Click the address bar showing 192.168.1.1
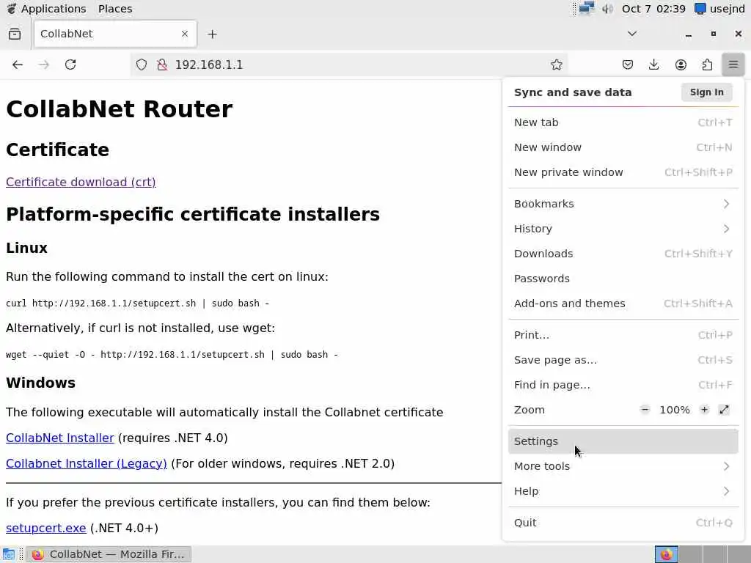 pyautogui.click(x=350, y=65)
